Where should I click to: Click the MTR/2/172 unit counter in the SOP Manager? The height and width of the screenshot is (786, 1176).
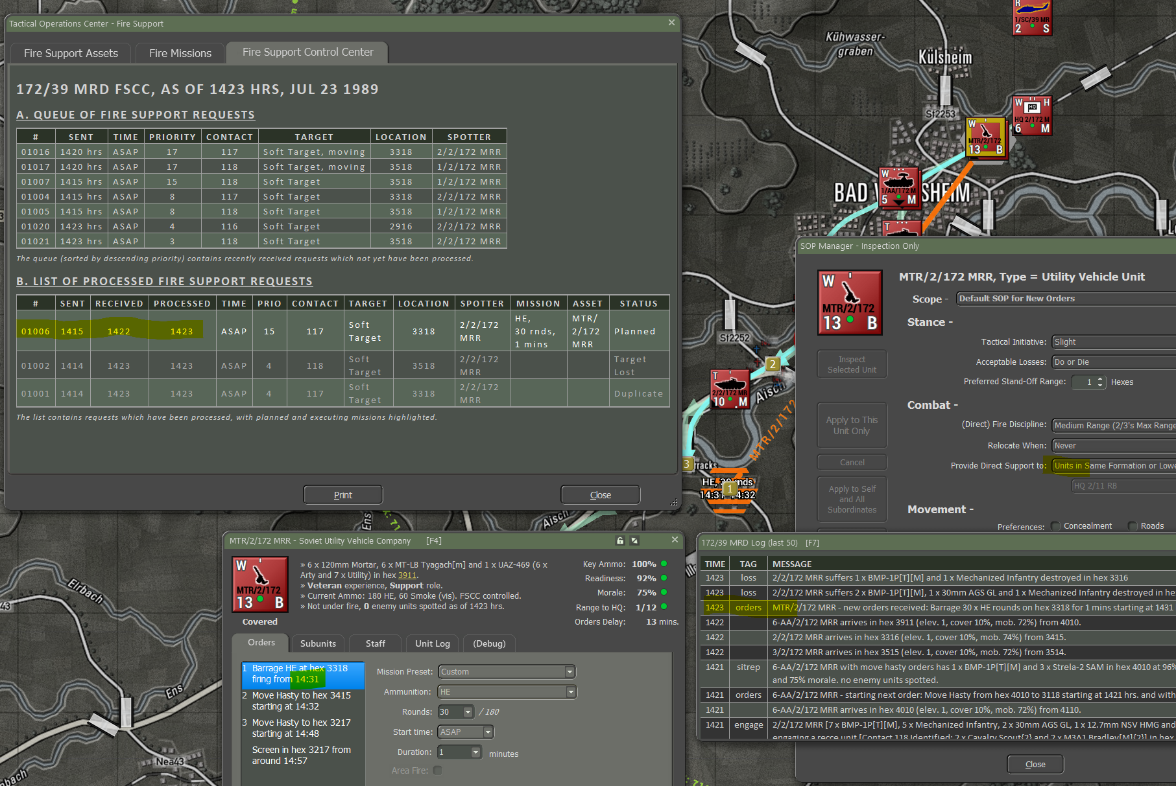click(850, 303)
